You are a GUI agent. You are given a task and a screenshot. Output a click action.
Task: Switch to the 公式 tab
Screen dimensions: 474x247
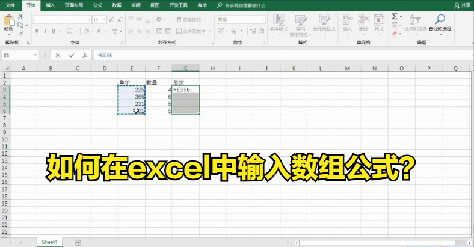(97, 5)
